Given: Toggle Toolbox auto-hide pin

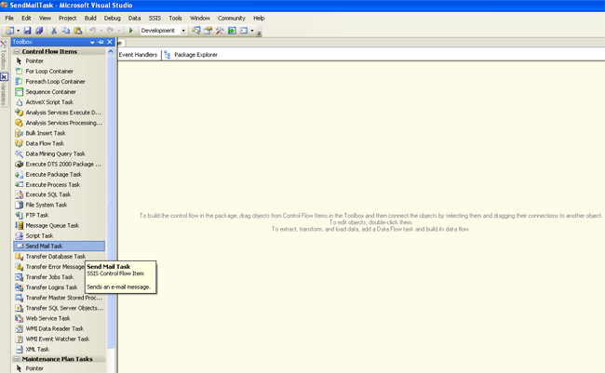Looking at the screenshot, I should coord(101,42).
